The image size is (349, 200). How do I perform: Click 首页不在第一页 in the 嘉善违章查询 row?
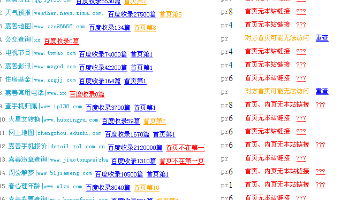(x=182, y=161)
